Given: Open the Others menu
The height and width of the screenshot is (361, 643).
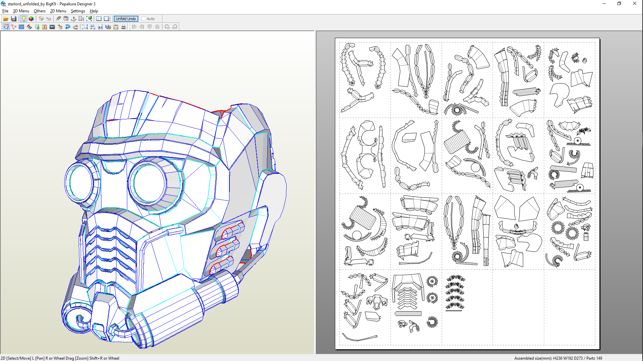Looking at the screenshot, I should pyautogui.click(x=40, y=11).
